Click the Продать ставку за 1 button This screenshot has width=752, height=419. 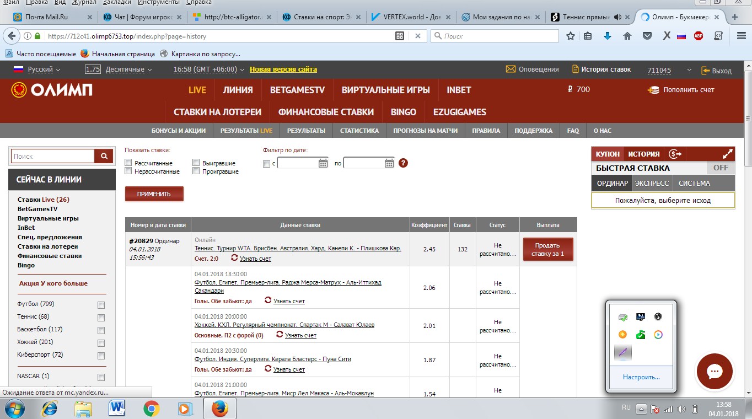pos(547,249)
